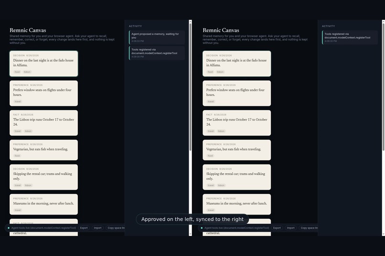
Task: Click food tag on left Vegetarian card
Action: [x=17, y=156]
